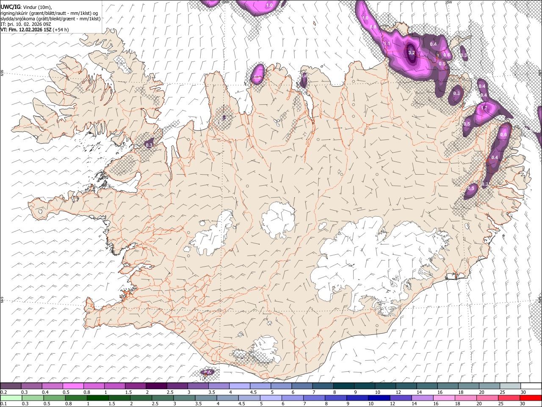
Task: Click the 0.2 label under the upper scale
Action: [x=4, y=392]
